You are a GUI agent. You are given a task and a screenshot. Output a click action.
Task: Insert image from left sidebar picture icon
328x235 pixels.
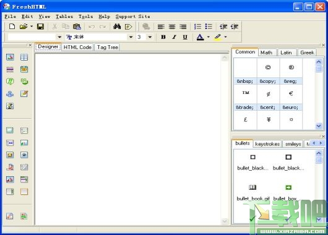[10, 57]
